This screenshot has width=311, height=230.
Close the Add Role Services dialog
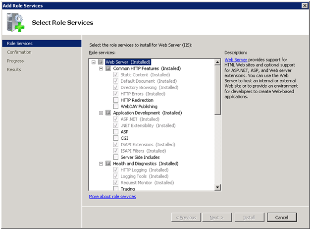coord(305,5)
